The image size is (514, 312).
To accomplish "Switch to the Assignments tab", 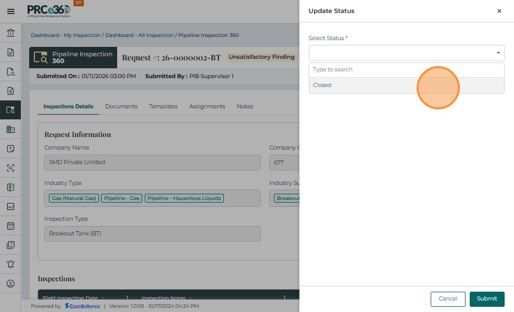I will [207, 106].
